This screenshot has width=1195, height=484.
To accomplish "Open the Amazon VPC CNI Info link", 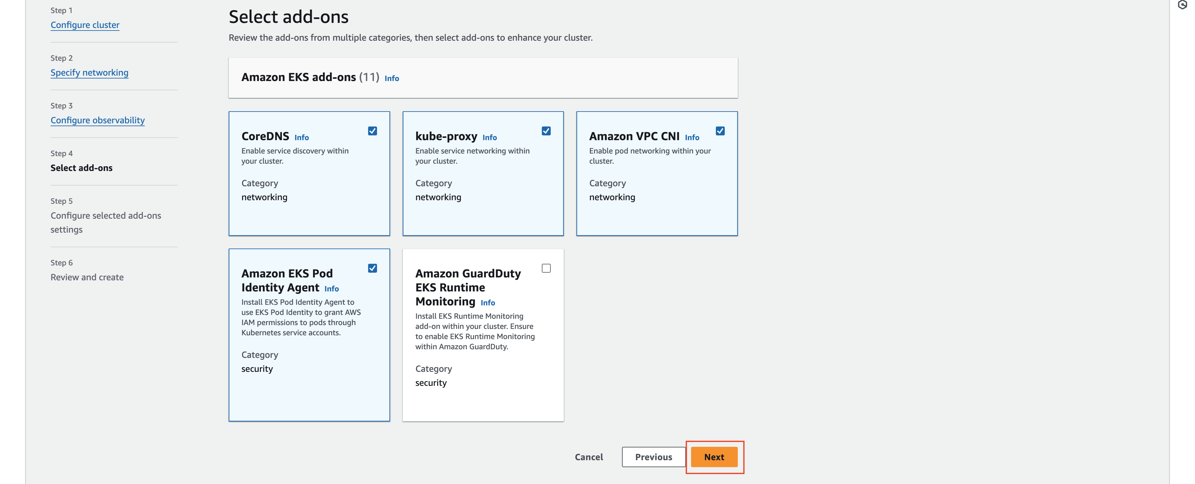I will click(x=692, y=138).
